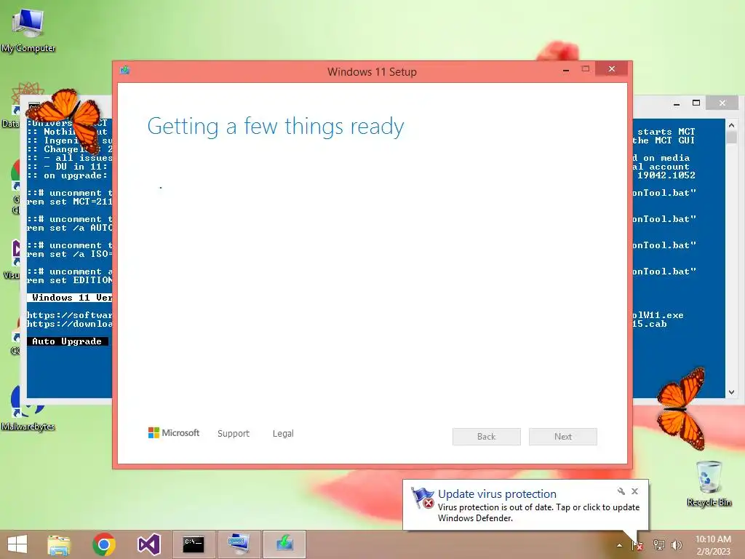Click the Windows 11 Setup title icon
Screen dimensions: 745x559
(x=125, y=71)
